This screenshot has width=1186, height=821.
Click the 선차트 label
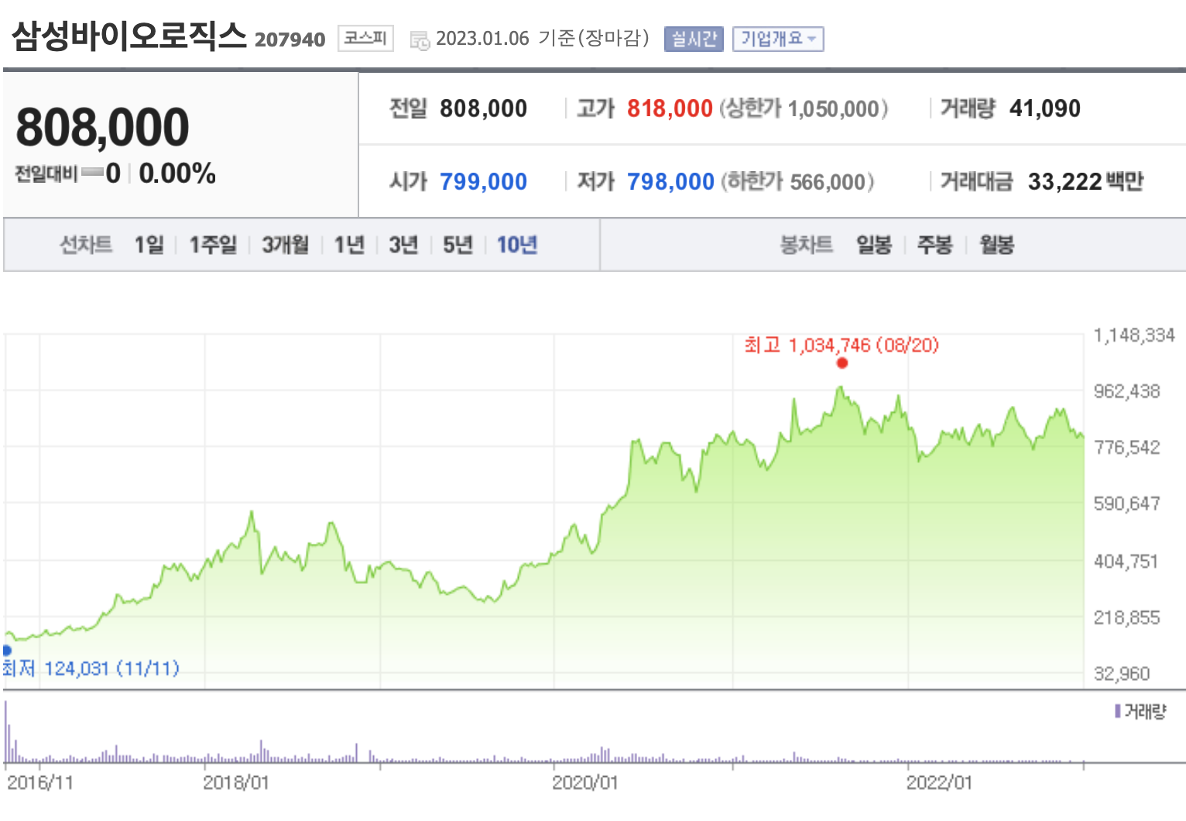[86, 245]
